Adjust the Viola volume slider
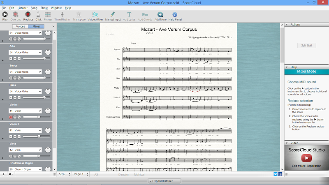This screenshot has width=329, height=185. click(37, 156)
